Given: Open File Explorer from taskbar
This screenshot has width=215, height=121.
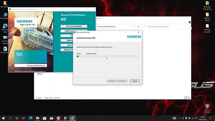Looking at the screenshot, I should click(38, 118).
